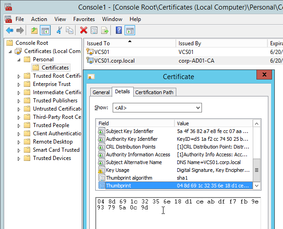
Task: Click the blue Help question mark icon
Action: pyautogui.click(x=119, y=30)
